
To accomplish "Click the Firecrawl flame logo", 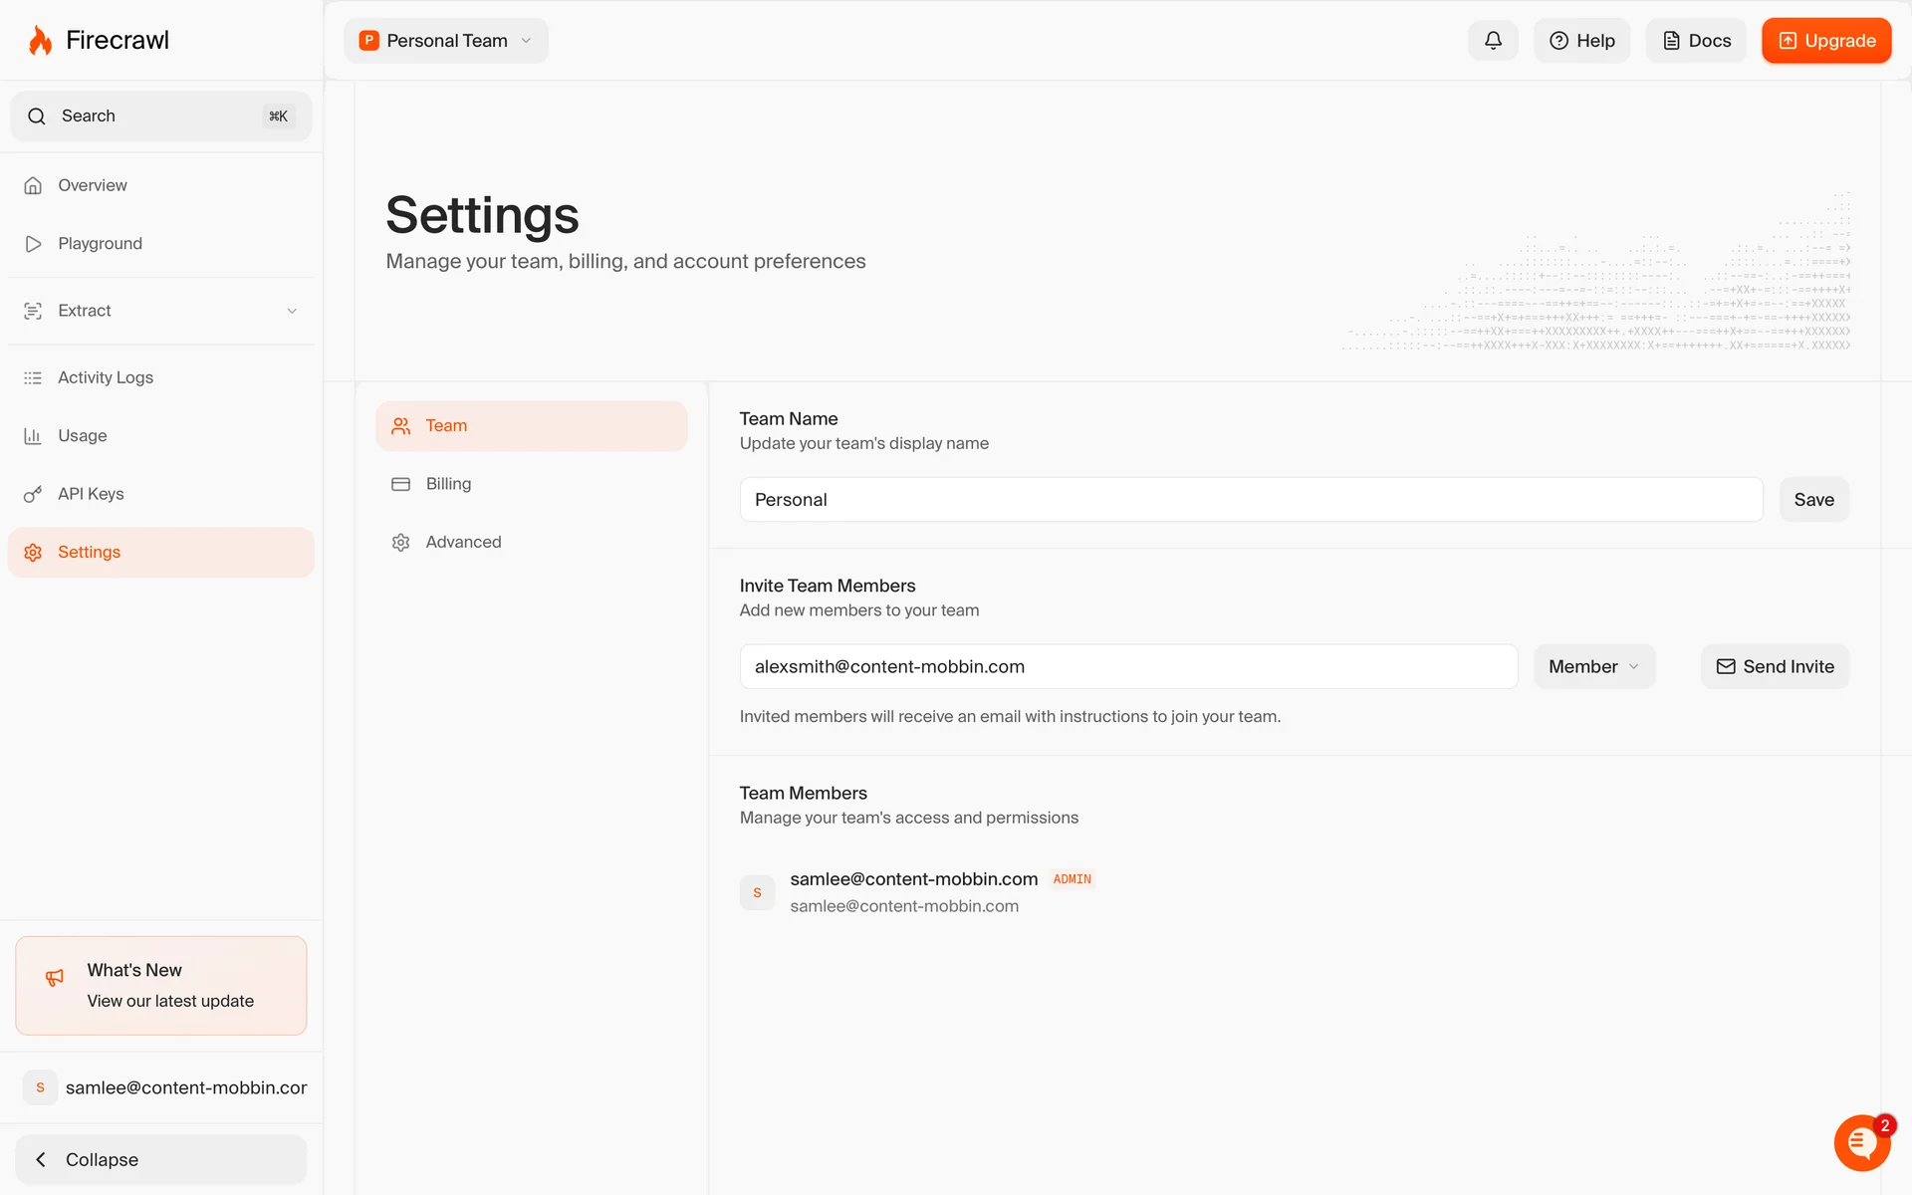I will [40, 41].
